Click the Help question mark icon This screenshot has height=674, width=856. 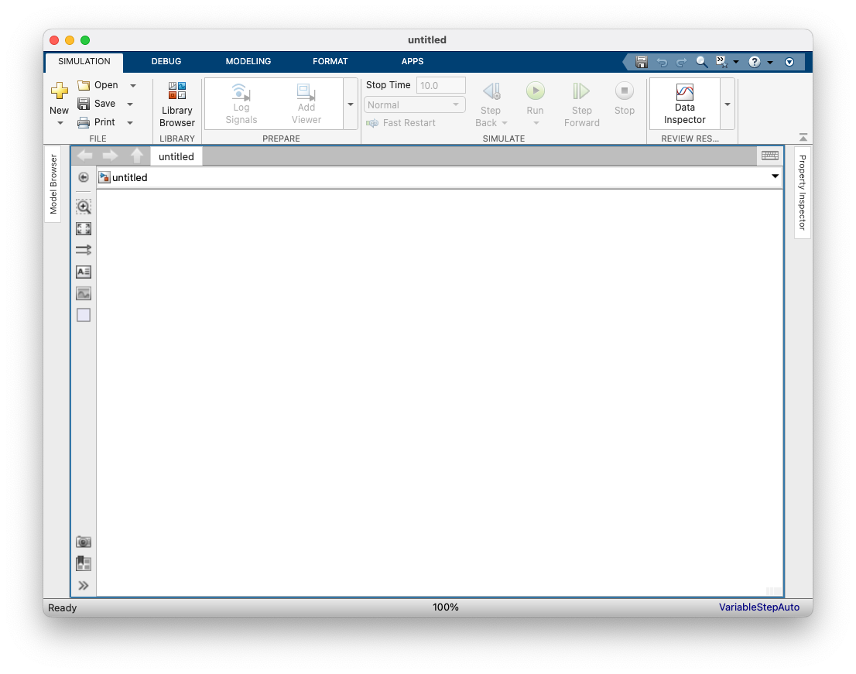click(755, 62)
